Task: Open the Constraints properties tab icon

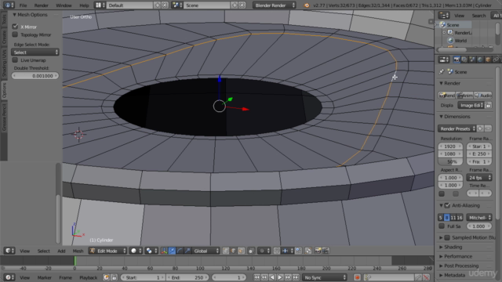Action: (496, 60)
